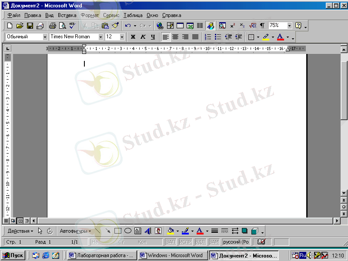Toggle the Drawing toolbar button

pyautogui.click(x=210, y=26)
